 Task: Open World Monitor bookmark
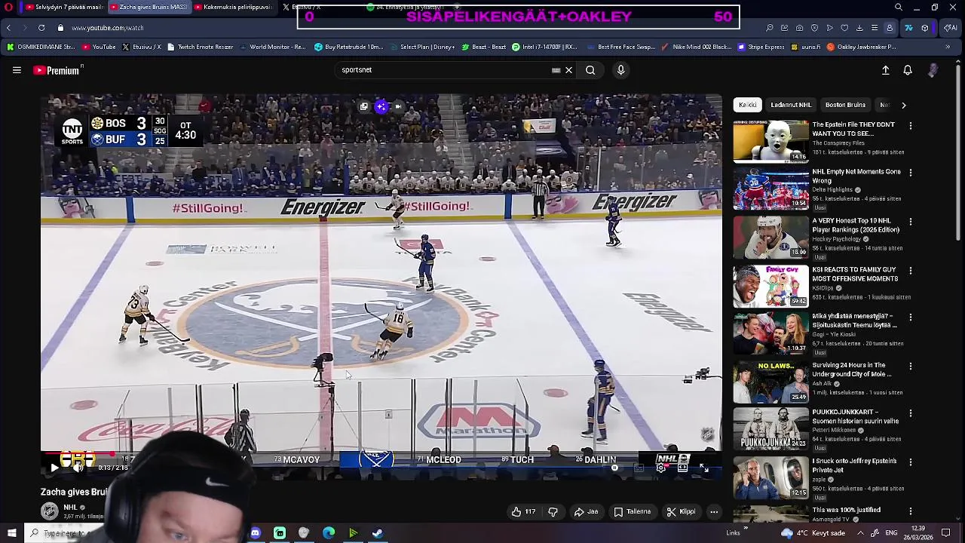272,47
